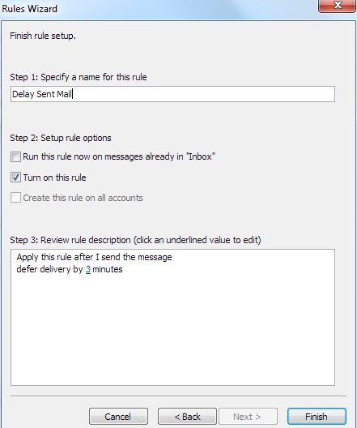Click the Rules Wizard title bar

coord(158,9)
